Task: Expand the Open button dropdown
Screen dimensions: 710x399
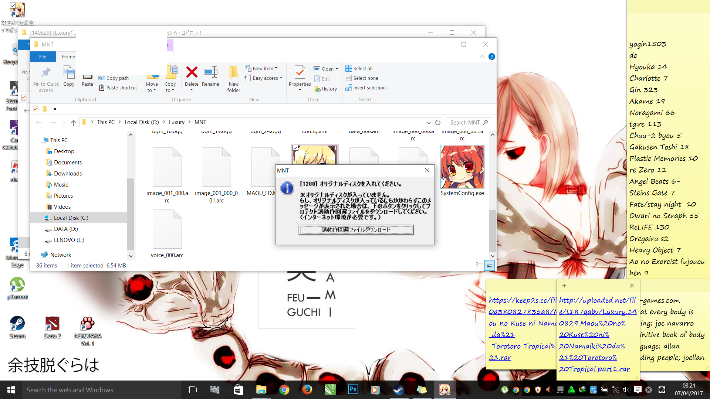Action: [x=337, y=69]
